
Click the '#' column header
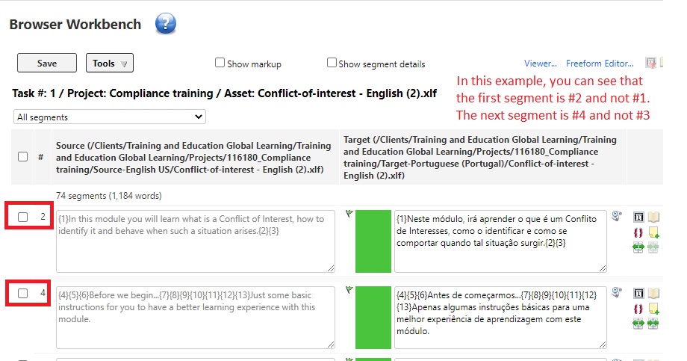pyautogui.click(x=41, y=157)
